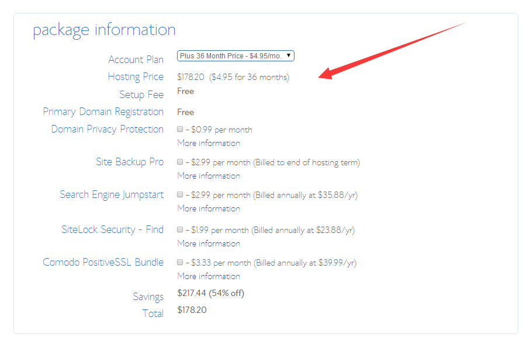The width and height of the screenshot is (530, 362).
Task: Open More information for Comodo PositiveSSL Bundle
Action: (x=208, y=276)
